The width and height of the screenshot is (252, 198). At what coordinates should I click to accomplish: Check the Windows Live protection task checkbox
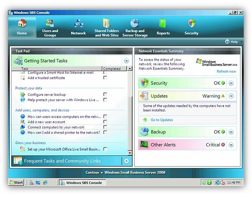click(x=105, y=100)
